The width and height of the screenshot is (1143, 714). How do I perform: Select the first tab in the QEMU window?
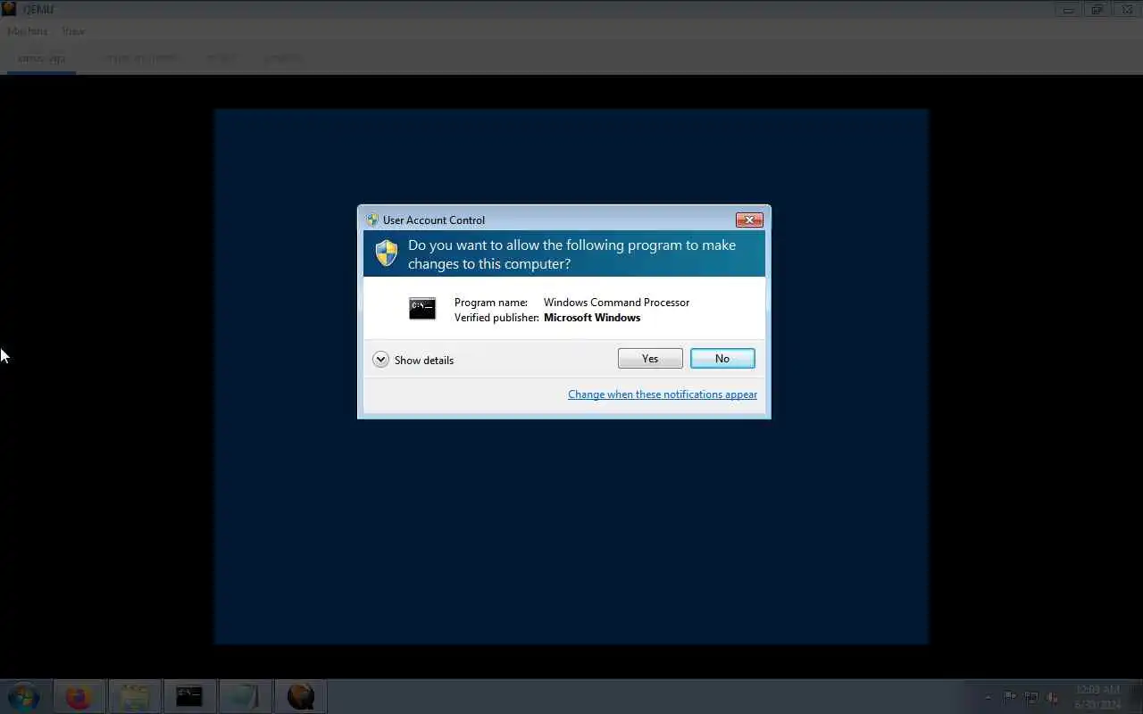click(x=41, y=59)
